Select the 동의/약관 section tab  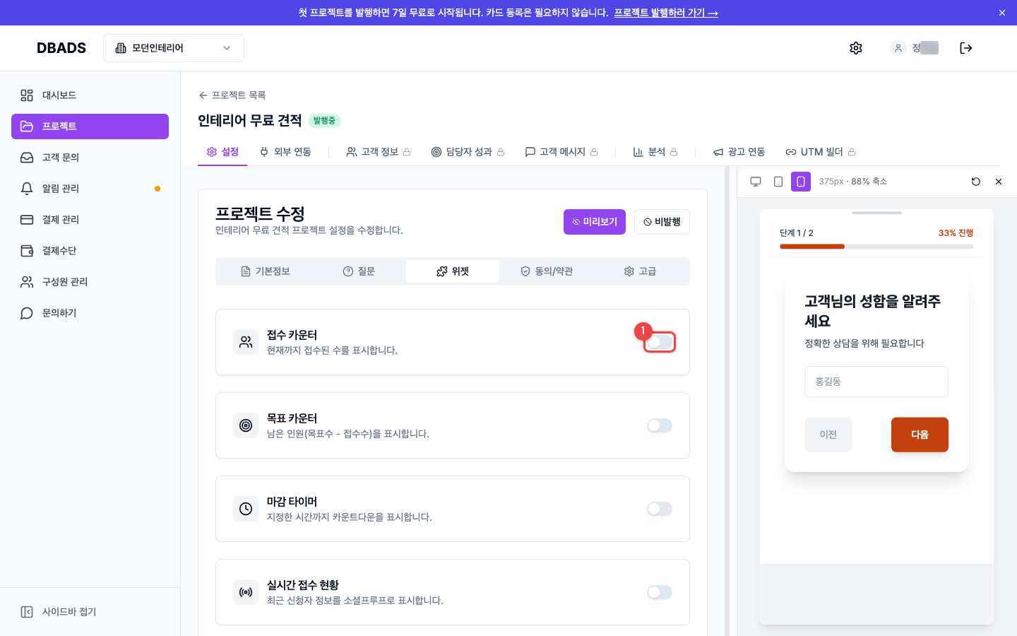[547, 271]
